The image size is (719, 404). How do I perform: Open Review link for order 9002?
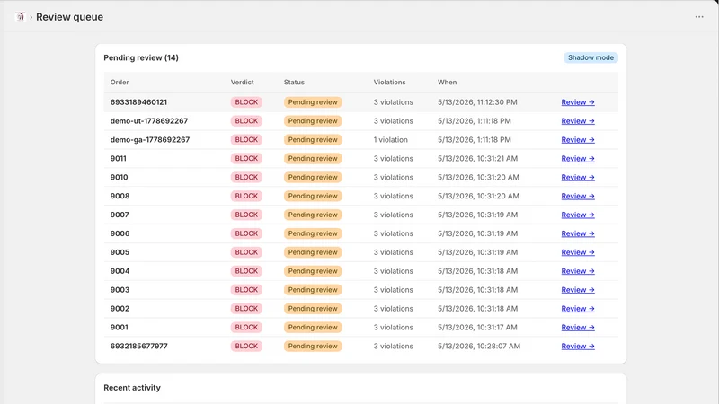(x=578, y=309)
